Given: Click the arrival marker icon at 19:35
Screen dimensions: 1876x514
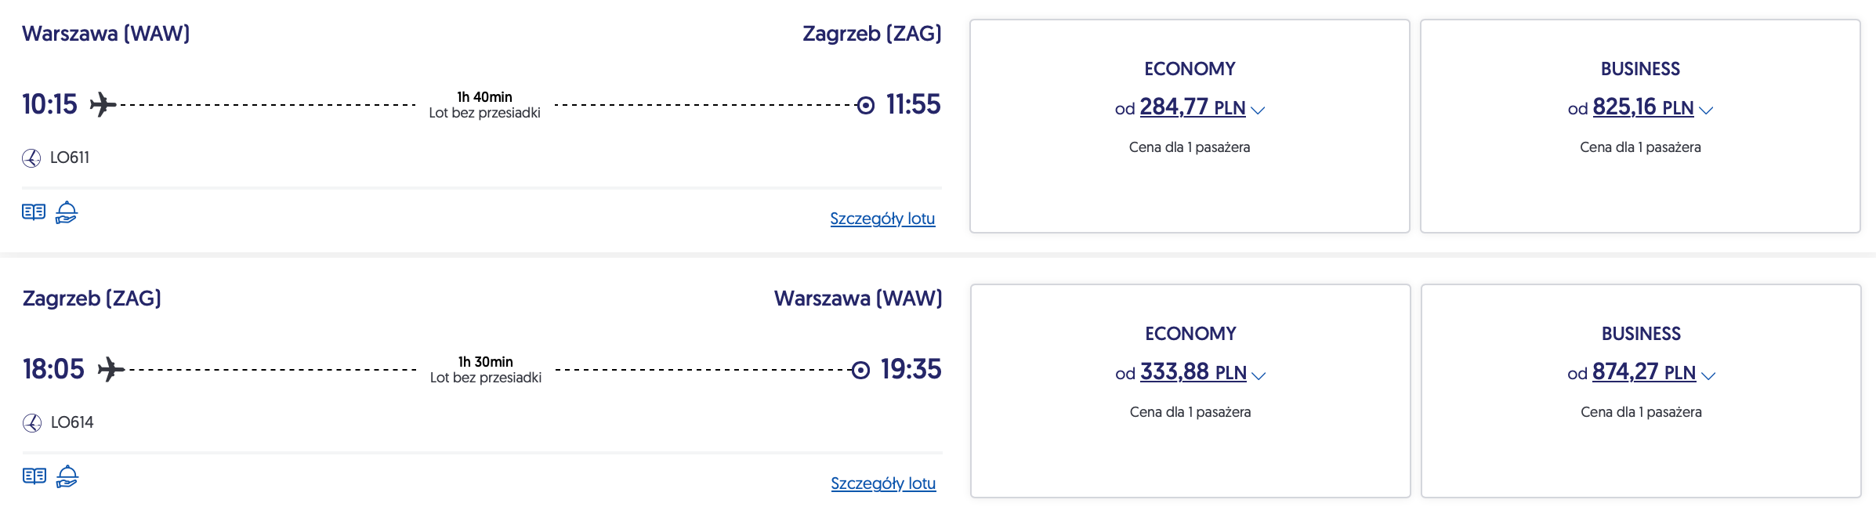Looking at the screenshot, I should (x=860, y=370).
